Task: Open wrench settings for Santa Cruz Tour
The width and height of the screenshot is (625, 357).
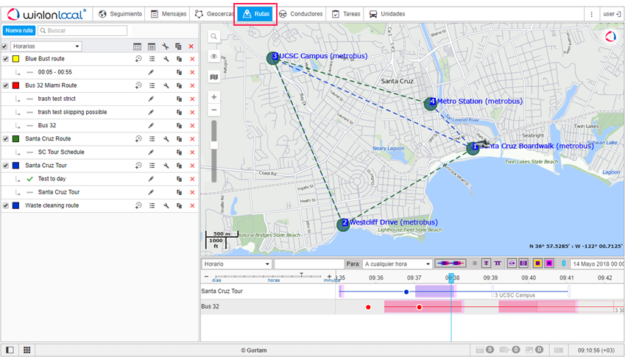Action: click(166, 166)
